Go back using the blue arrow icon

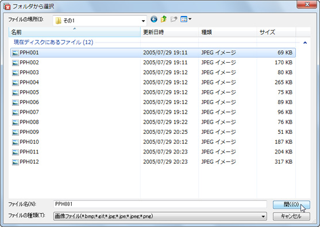click(x=154, y=20)
